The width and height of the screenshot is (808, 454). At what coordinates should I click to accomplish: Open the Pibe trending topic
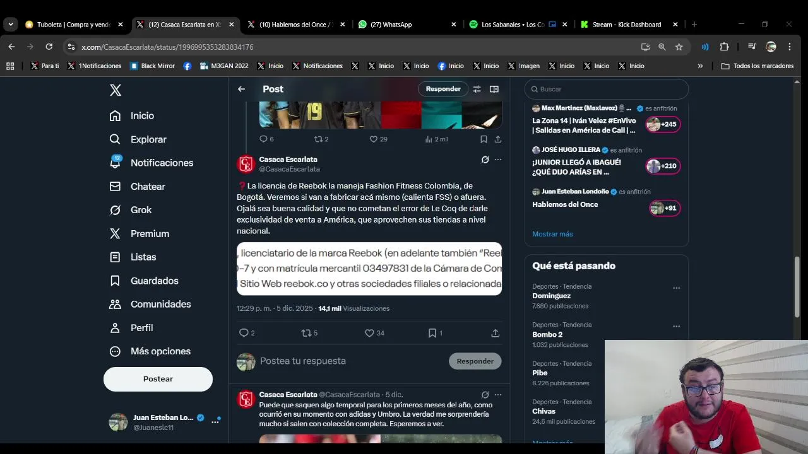point(540,373)
